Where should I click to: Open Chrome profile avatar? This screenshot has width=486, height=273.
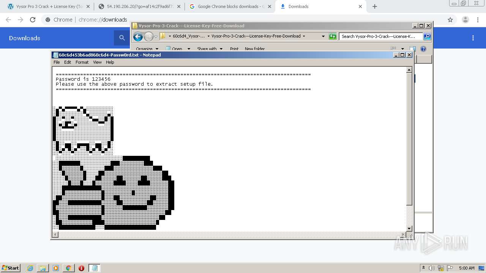click(465, 20)
